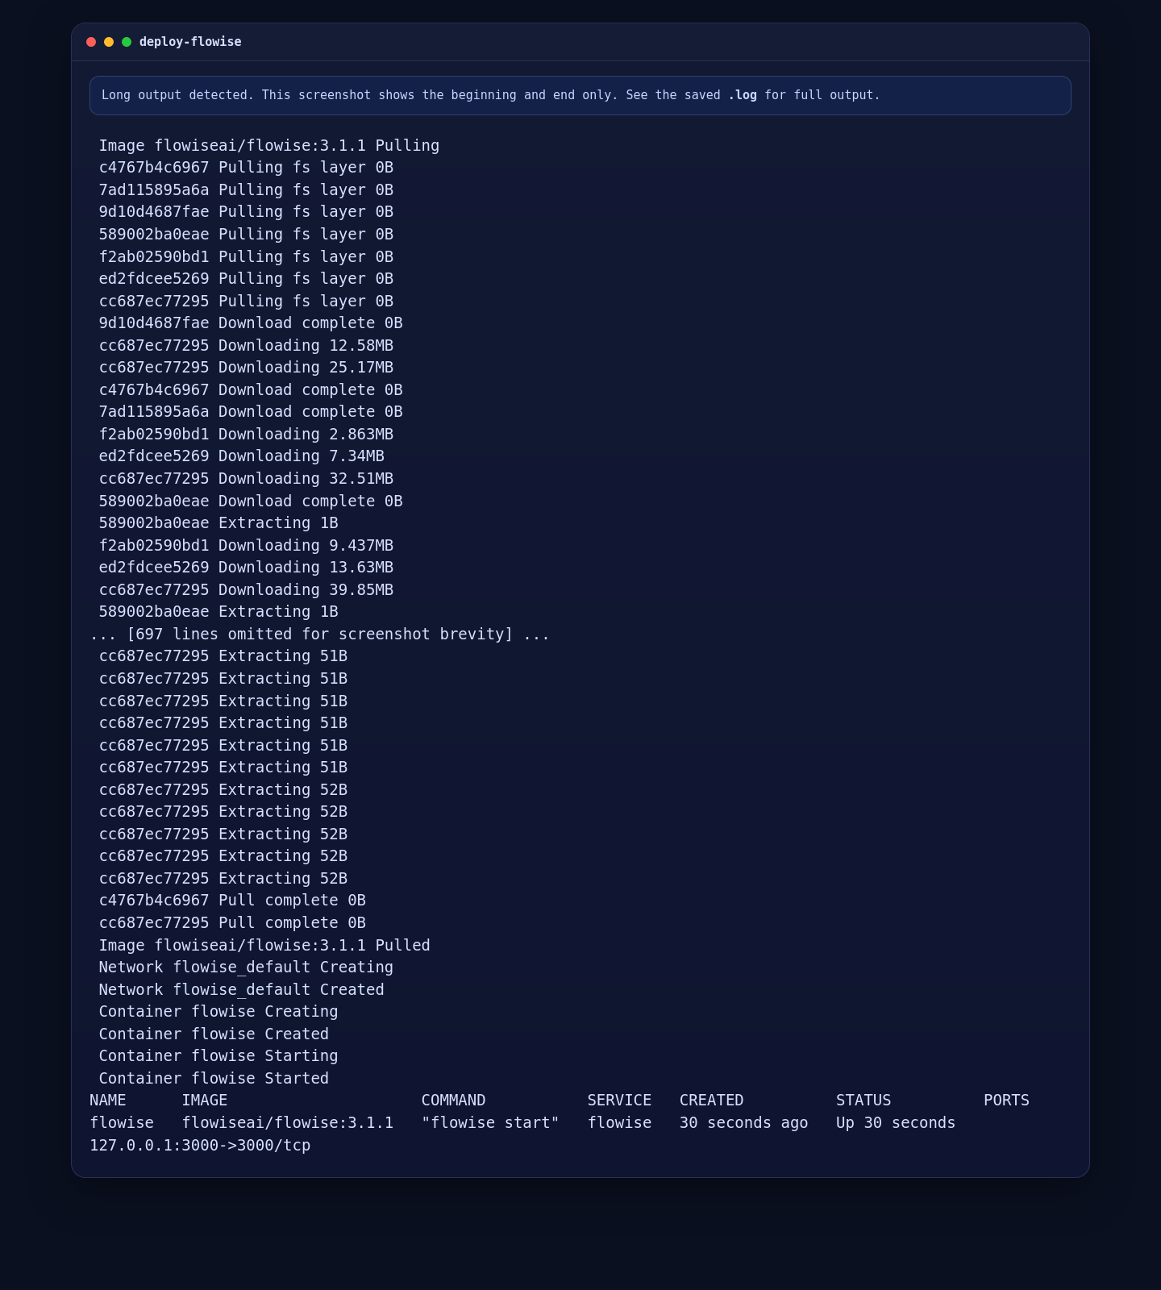Click the '9d10d4687fae Download complete 0B' line
The height and width of the screenshot is (1290, 1161).
[x=251, y=323]
